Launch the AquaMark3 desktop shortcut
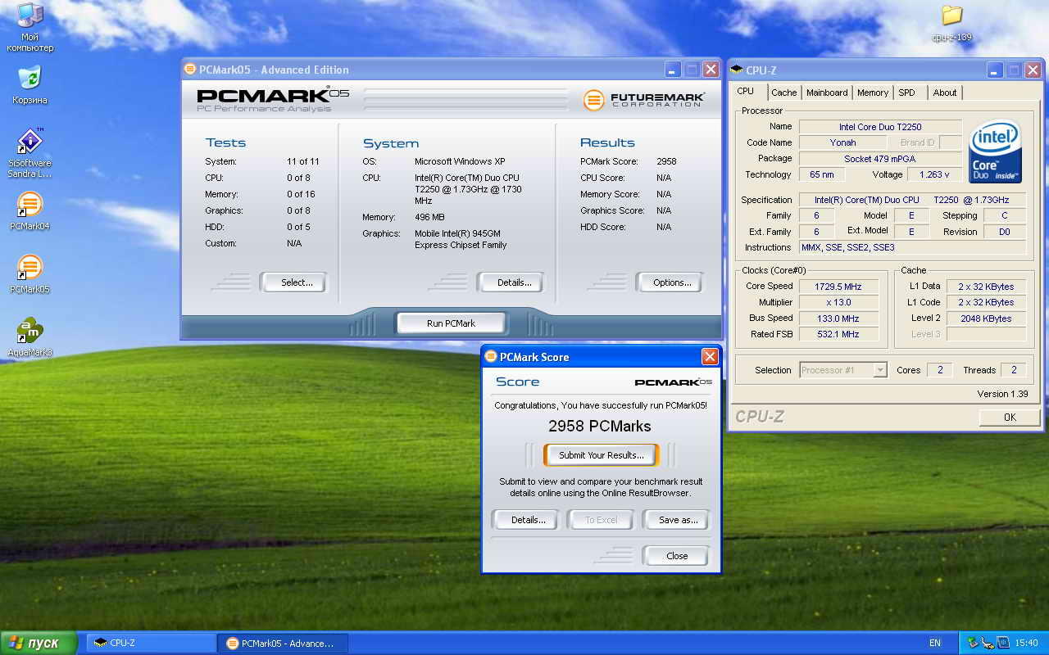 [x=30, y=337]
